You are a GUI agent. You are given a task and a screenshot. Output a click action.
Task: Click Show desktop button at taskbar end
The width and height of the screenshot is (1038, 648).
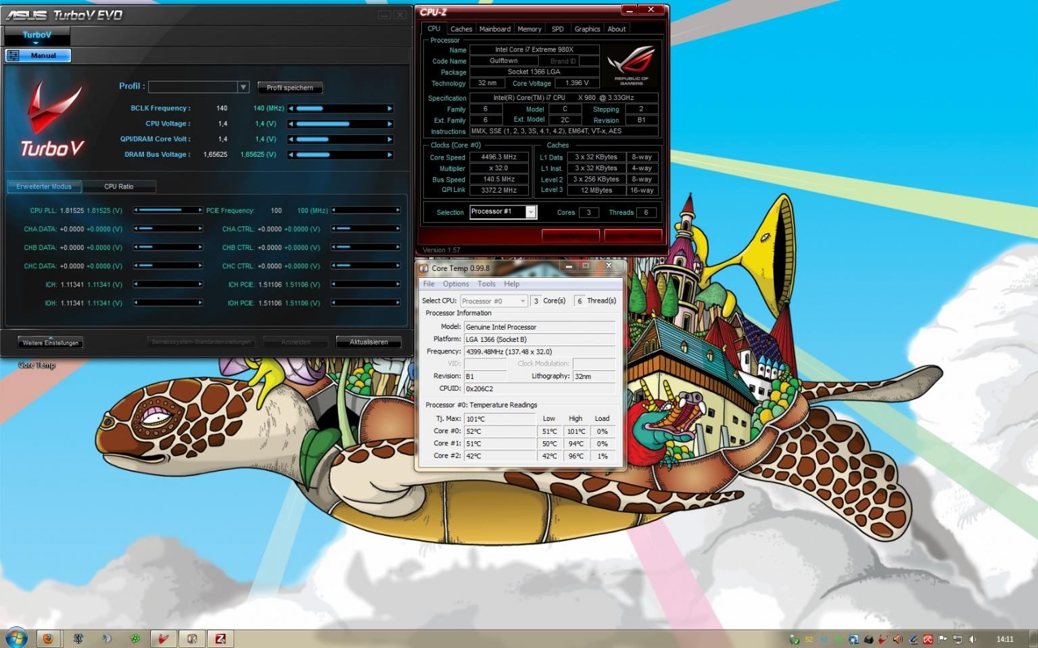click(1033, 638)
